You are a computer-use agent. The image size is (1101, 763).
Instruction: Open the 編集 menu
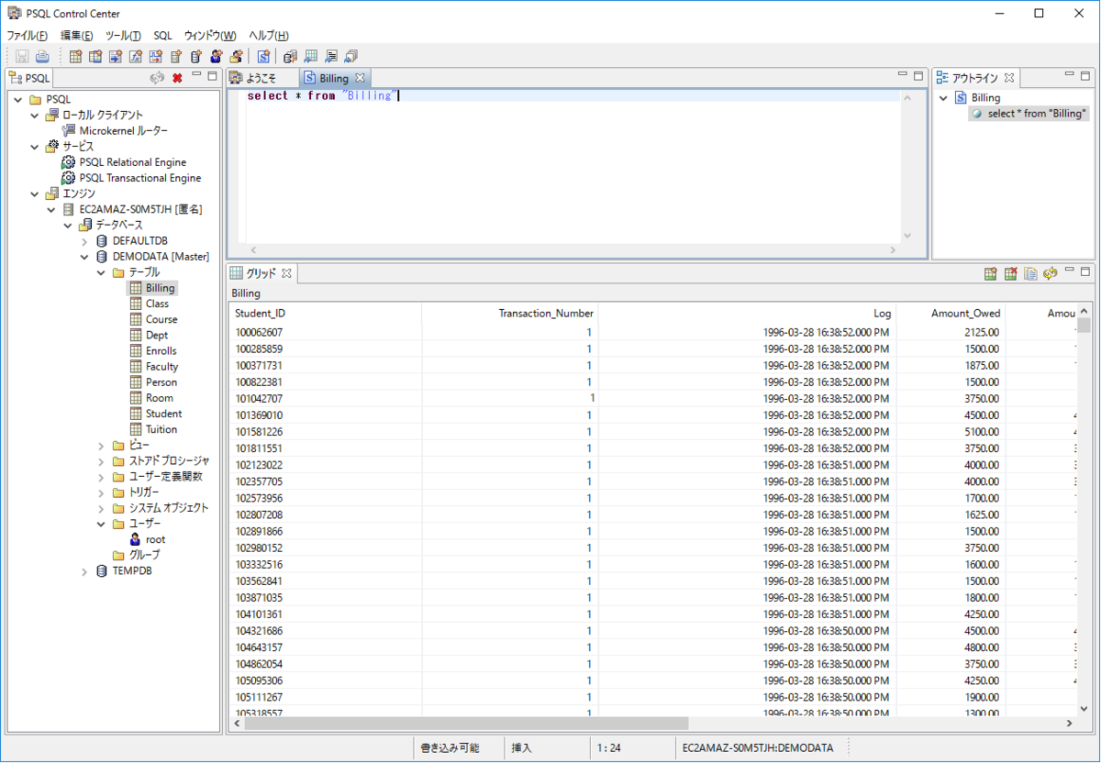[x=76, y=35]
